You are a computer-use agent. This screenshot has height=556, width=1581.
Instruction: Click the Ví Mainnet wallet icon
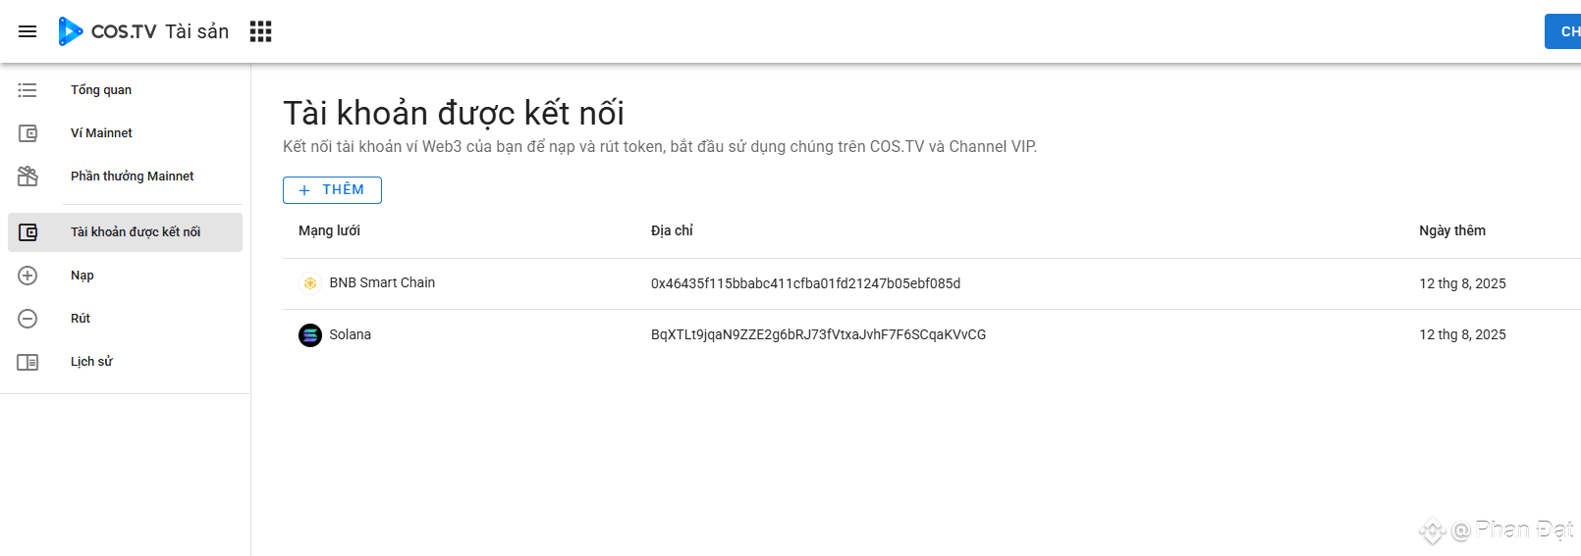tap(27, 133)
